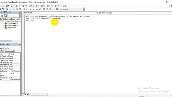The image size is (172, 97).
Task: Select Sheet2 (Sheet2) in project tree
Action: pyautogui.click(x=12, y=25)
